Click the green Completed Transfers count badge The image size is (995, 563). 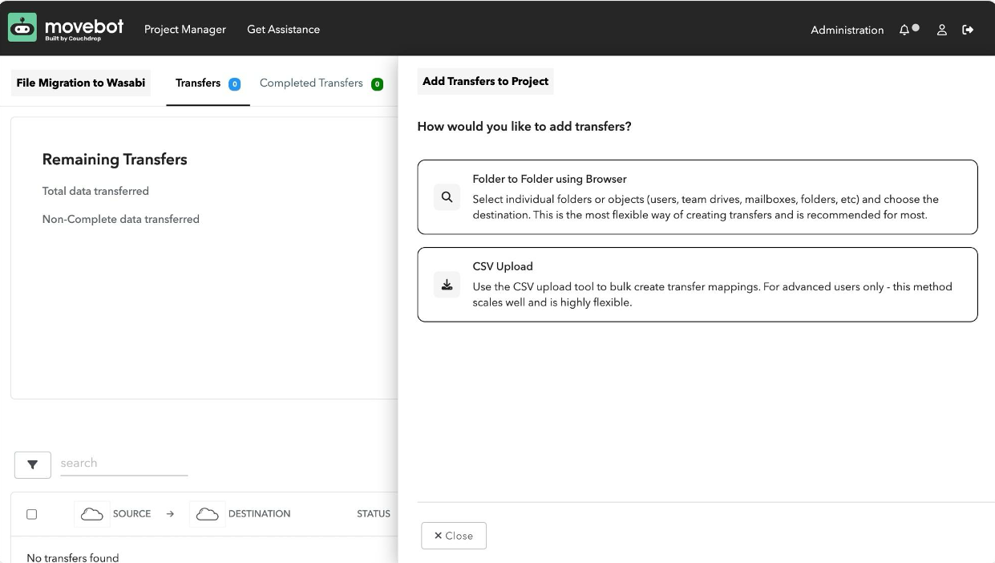(x=377, y=84)
